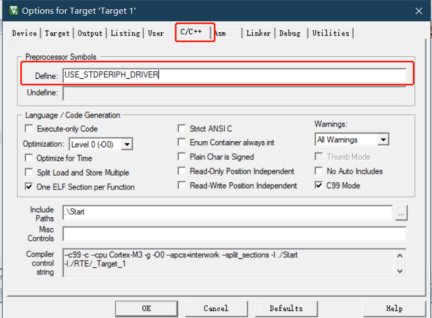Image resolution: width=432 pixels, height=318 pixels.
Task: Open Include Paths browse button
Action: point(401,213)
